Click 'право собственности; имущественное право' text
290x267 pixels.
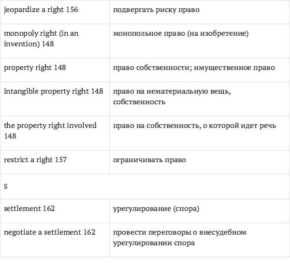coord(194,68)
